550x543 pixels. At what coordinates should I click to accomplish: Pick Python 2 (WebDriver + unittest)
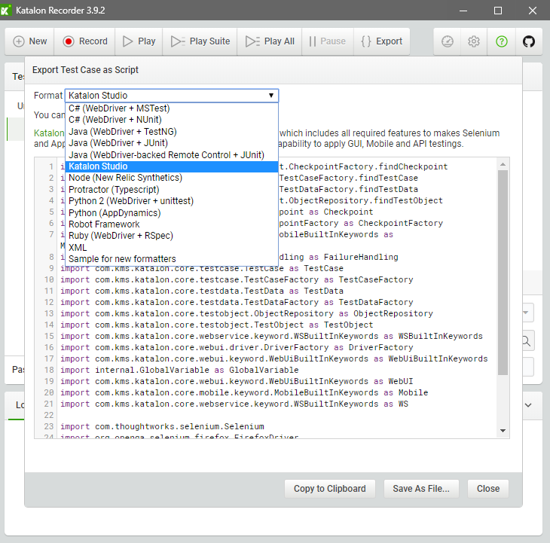(172, 201)
